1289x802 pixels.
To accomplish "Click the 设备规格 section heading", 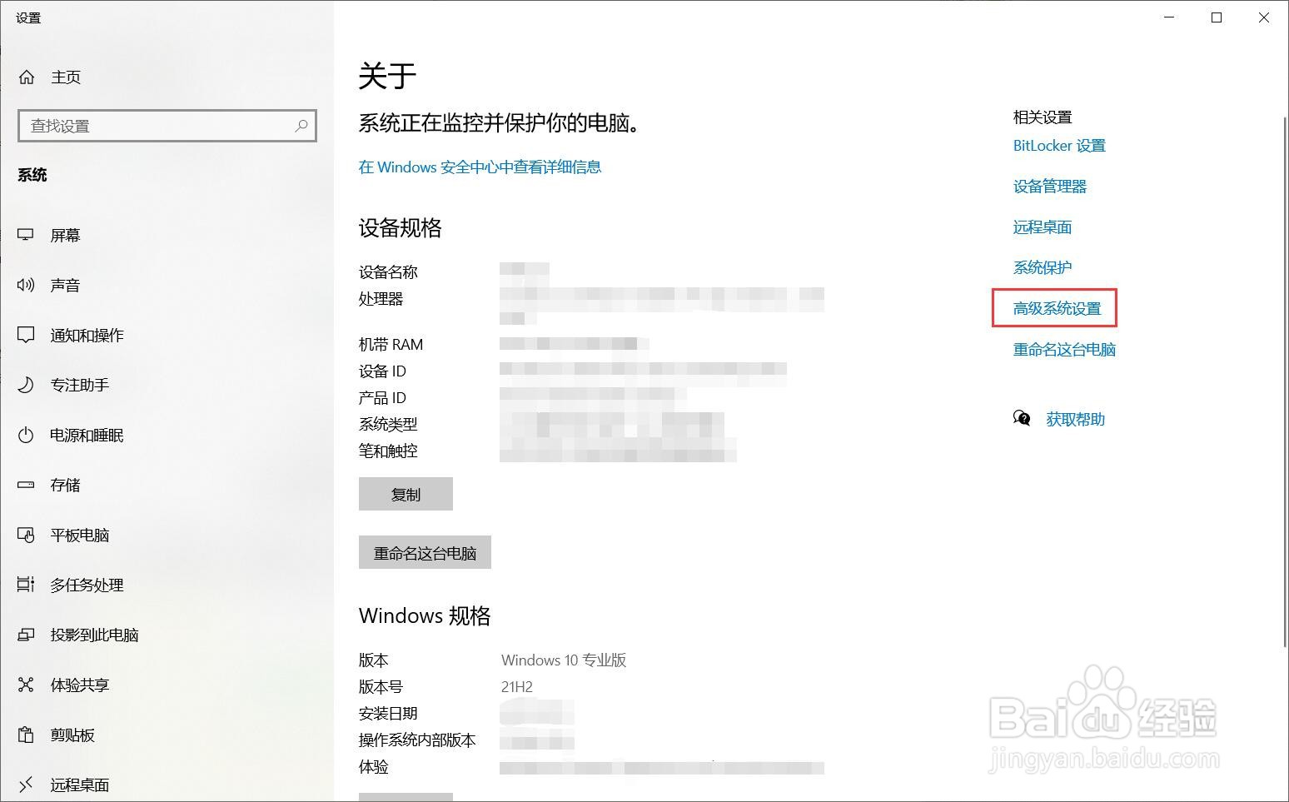I will pyautogui.click(x=401, y=228).
